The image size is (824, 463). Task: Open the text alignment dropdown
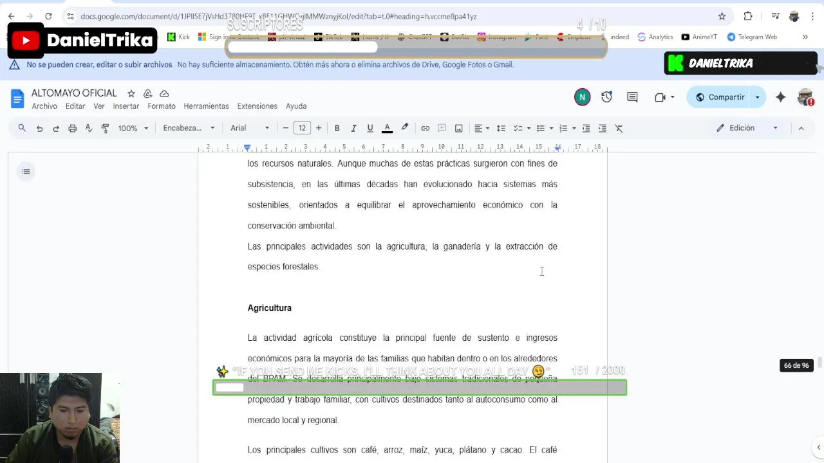pos(482,128)
